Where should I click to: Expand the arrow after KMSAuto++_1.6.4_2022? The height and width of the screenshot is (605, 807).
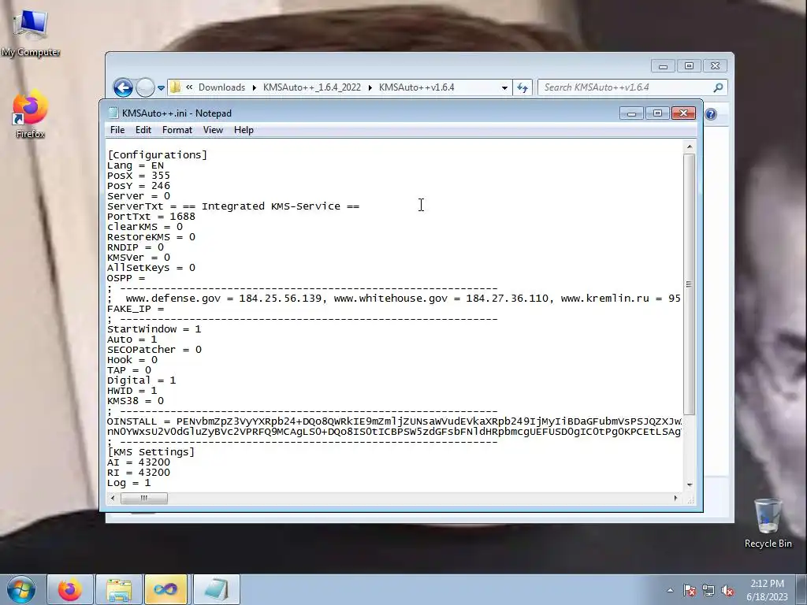click(370, 88)
